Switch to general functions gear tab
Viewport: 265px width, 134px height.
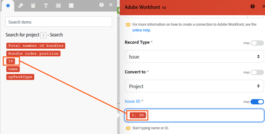(x=20, y=6)
